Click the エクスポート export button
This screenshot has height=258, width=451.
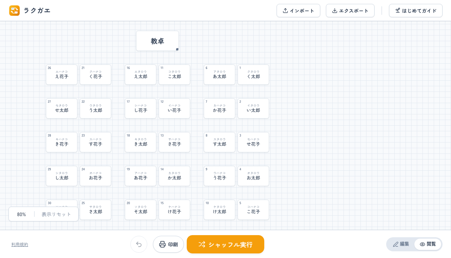(350, 11)
